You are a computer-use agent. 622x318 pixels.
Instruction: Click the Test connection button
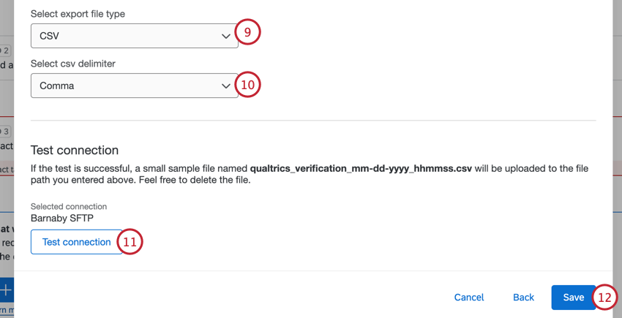[77, 242]
